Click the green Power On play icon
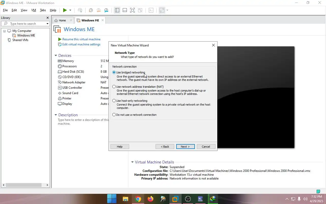The image size is (326, 204). (65, 10)
